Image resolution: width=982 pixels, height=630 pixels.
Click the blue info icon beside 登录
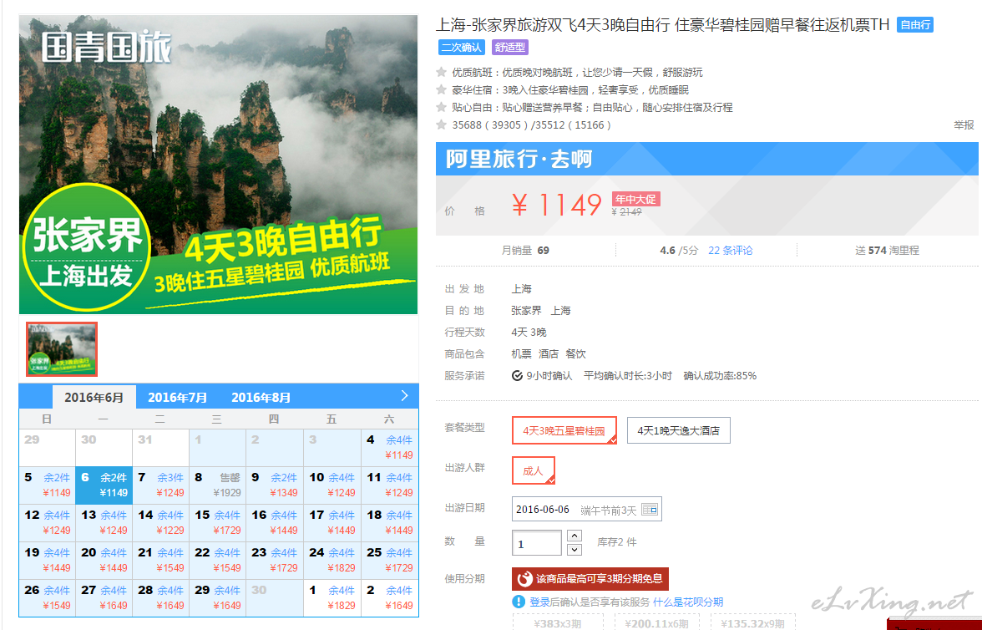click(x=519, y=602)
